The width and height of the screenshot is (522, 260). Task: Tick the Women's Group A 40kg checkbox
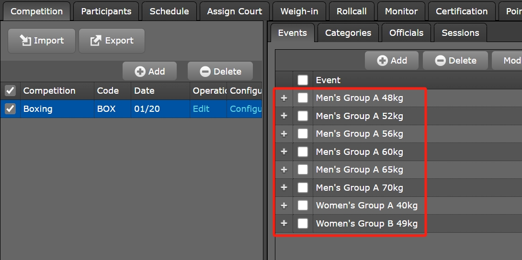pyautogui.click(x=303, y=206)
